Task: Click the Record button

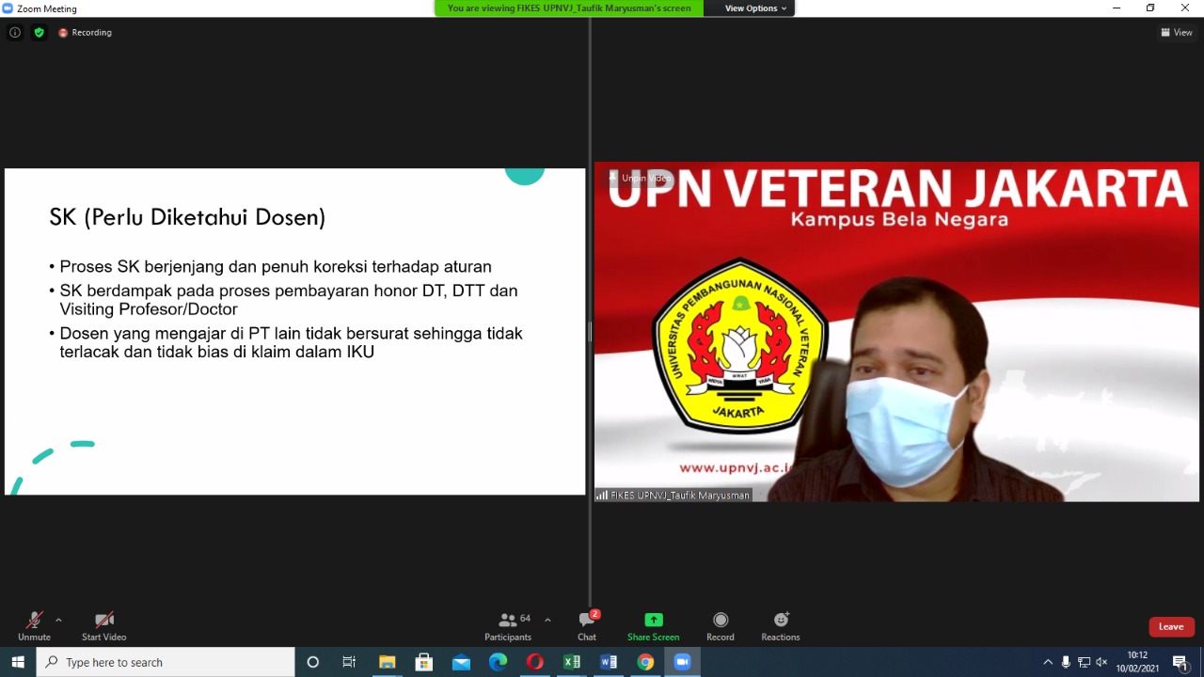Action: 721,626
